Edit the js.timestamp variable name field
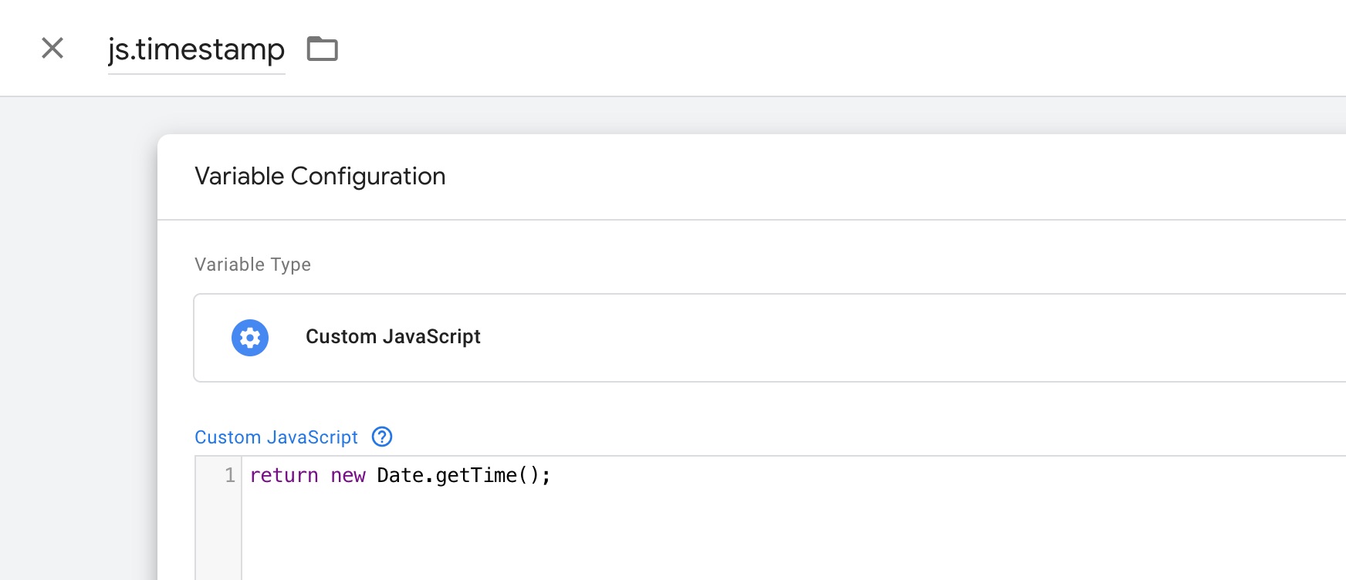This screenshot has width=1346, height=580. (x=196, y=49)
